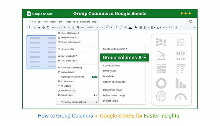
Task: Open the zoom 100% dropdown
Action: coord(55,28)
